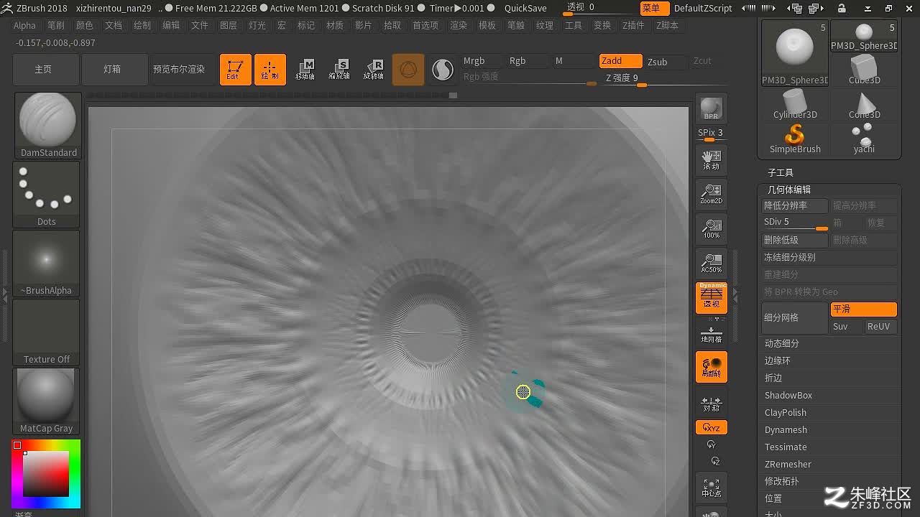Click the Scroll (滚动) hand icon

coord(712,159)
